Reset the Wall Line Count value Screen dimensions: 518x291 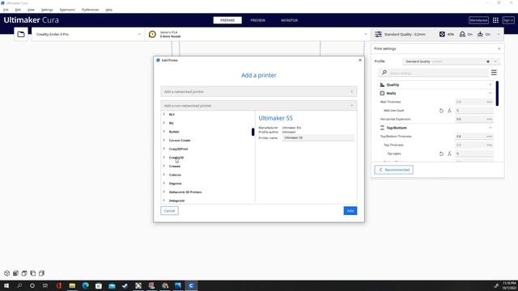(x=441, y=111)
